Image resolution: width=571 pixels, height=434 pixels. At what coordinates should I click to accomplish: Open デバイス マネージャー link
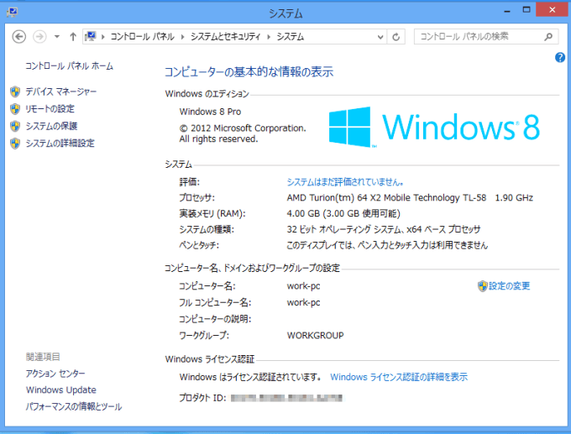[60, 92]
